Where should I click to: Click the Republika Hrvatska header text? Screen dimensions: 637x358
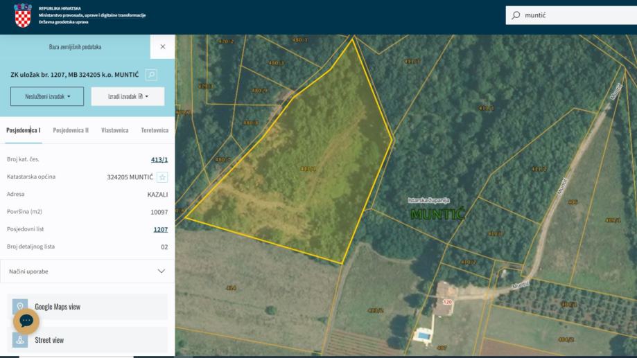[x=60, y=8]
